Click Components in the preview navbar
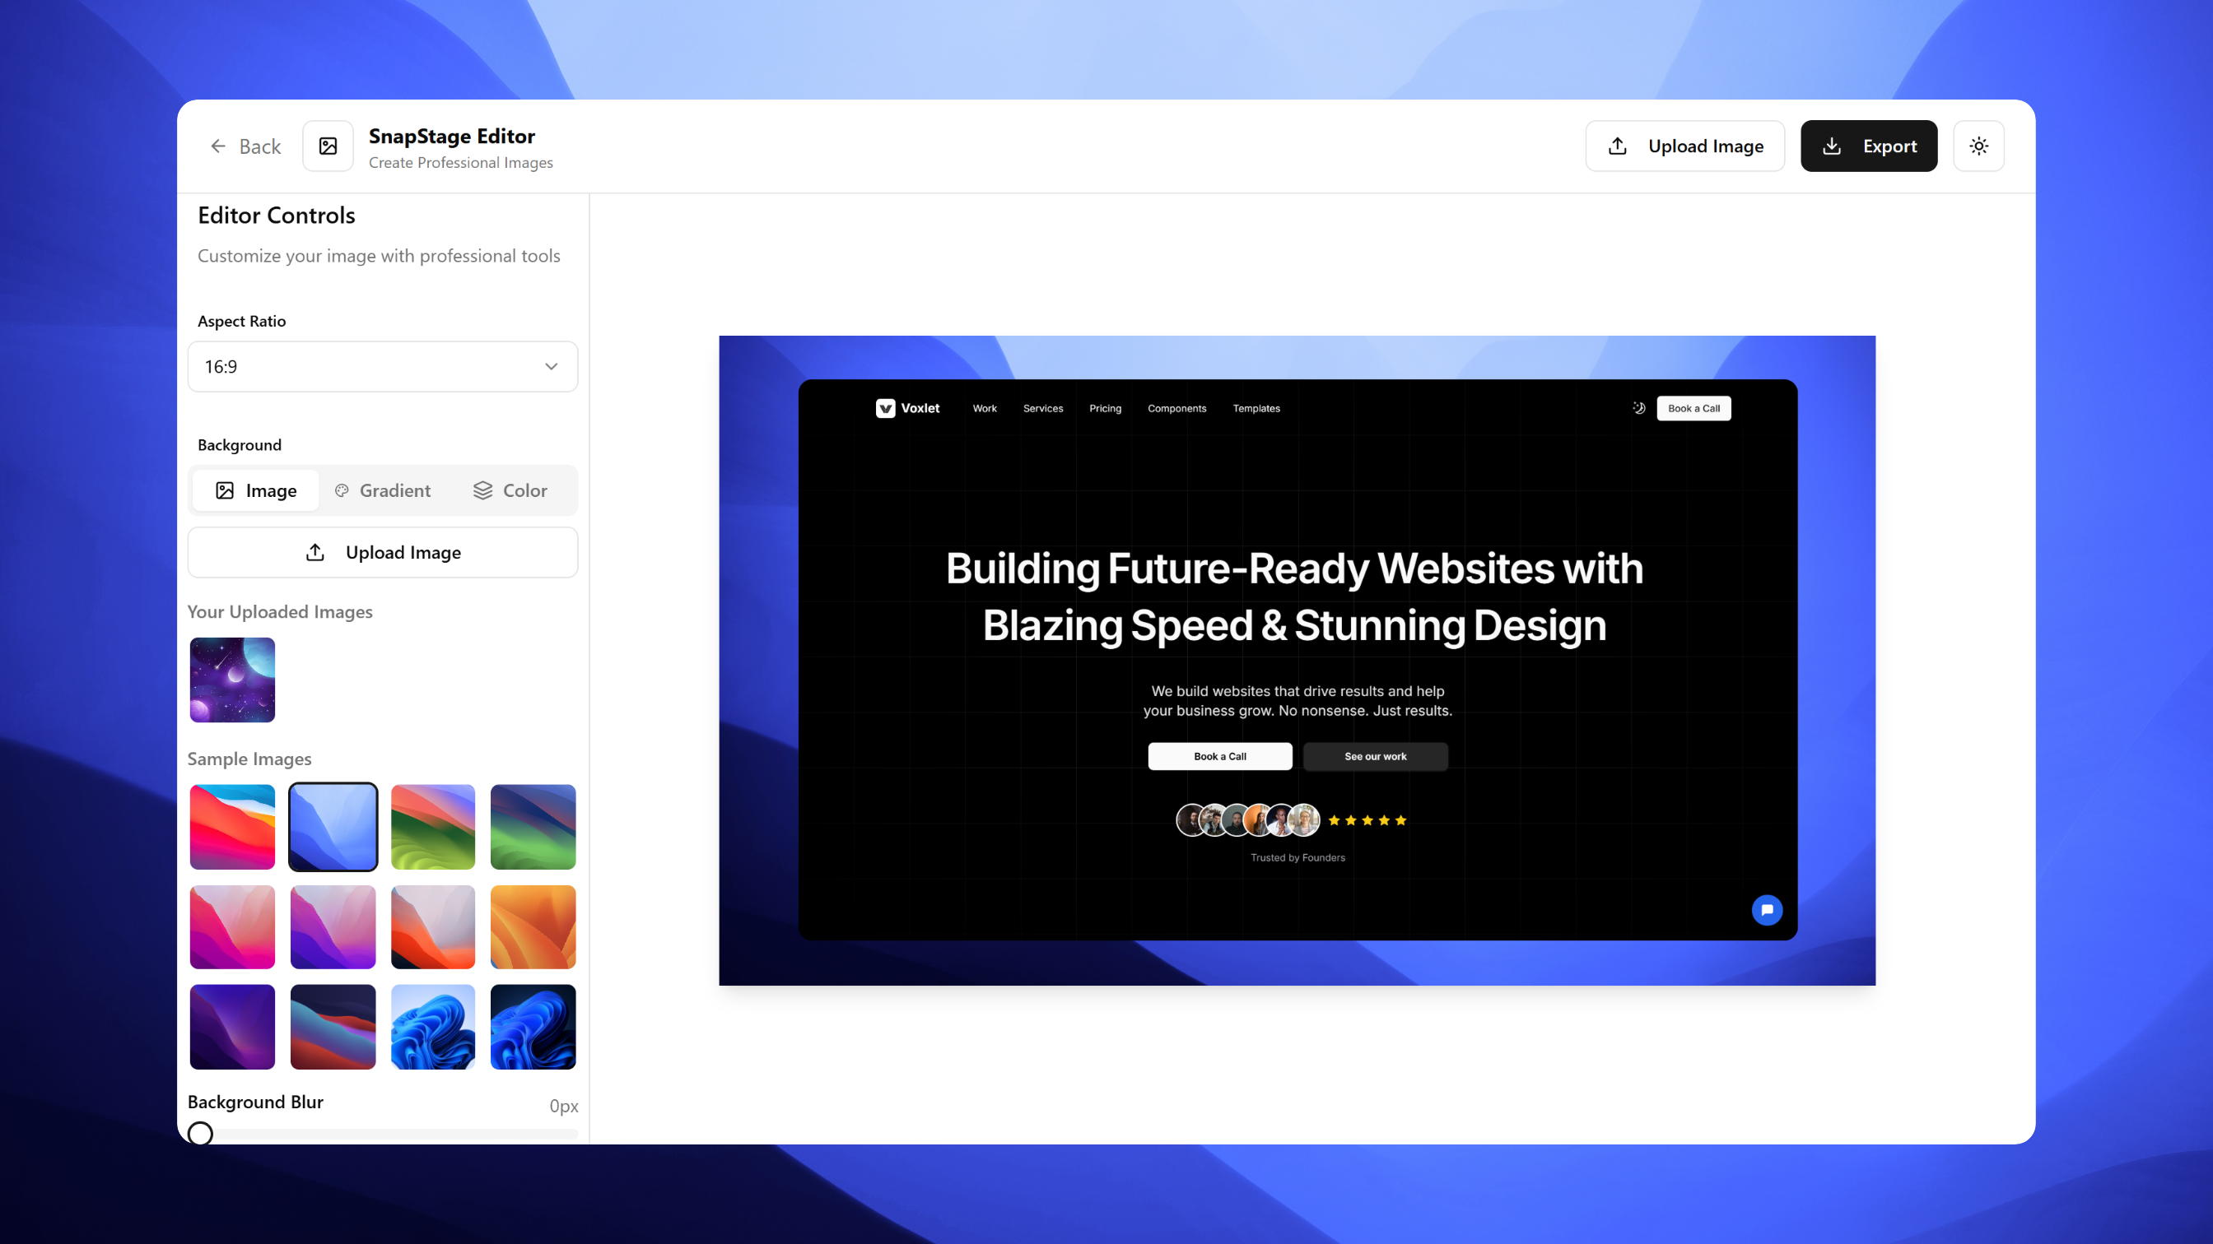This screenshot has height=1244, width=2213. click(1176, 409)
